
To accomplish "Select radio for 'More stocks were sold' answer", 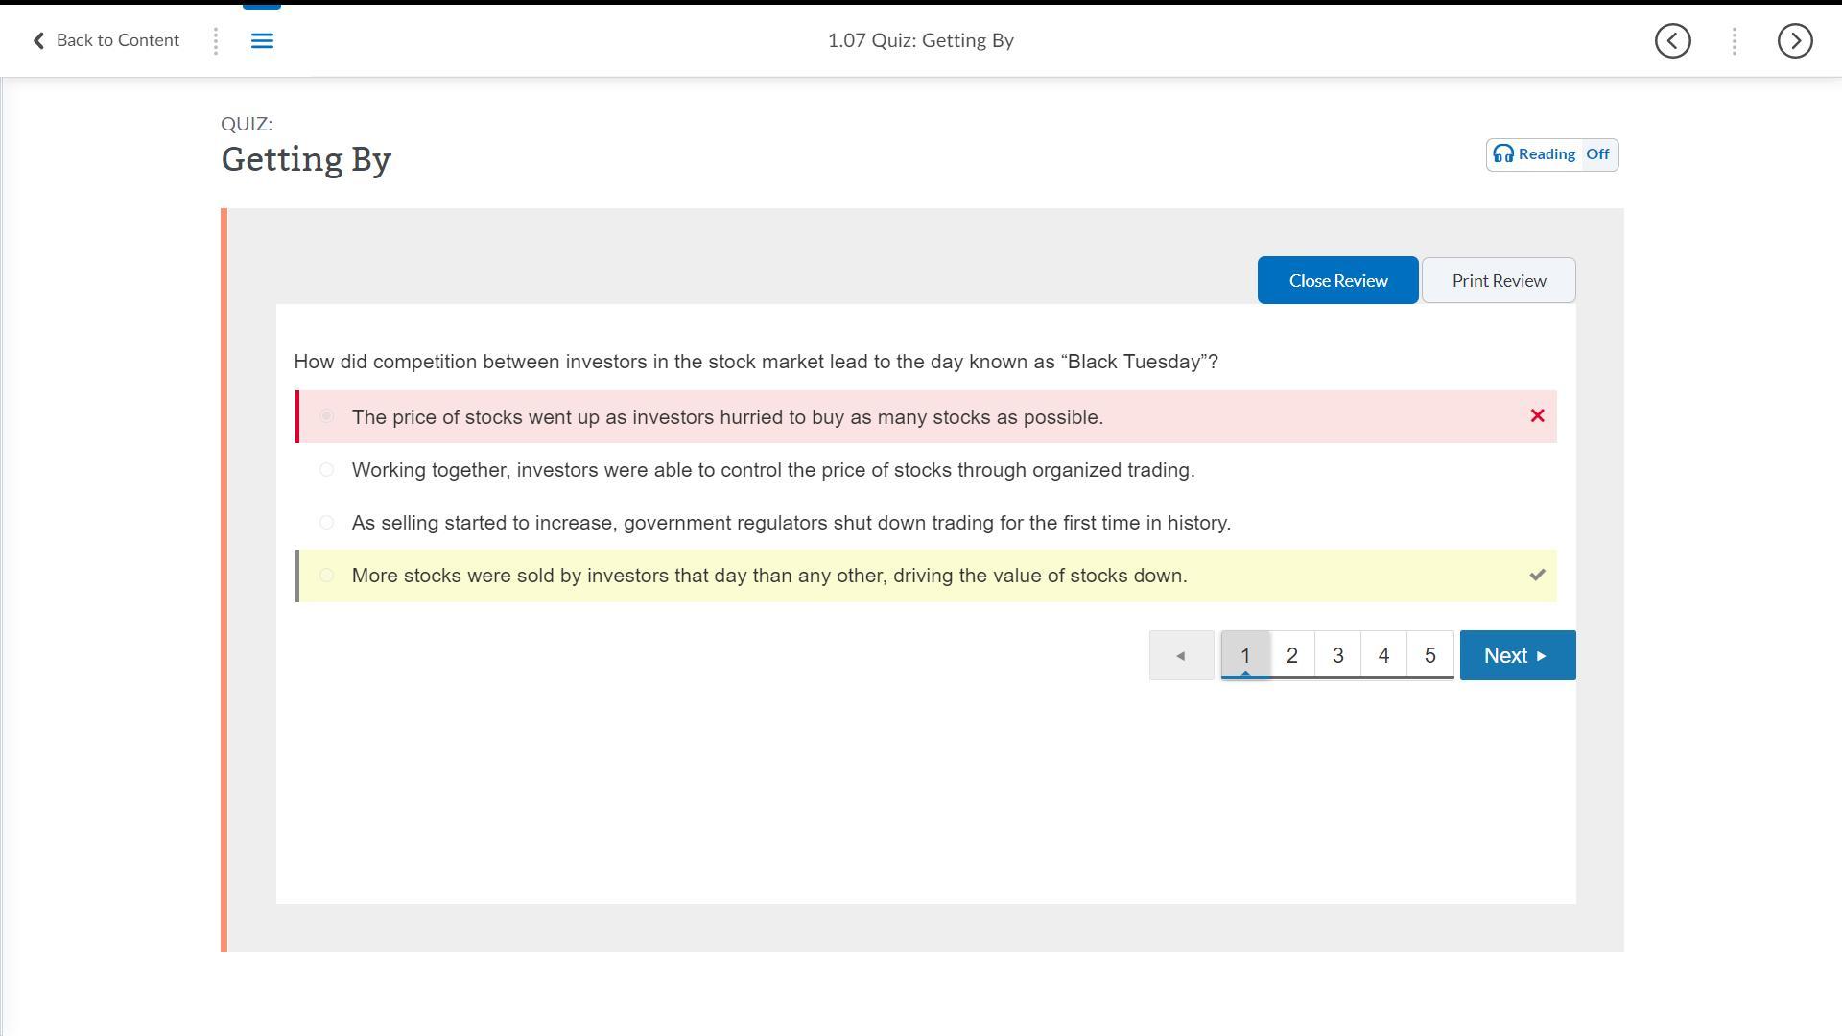I will (326, 576).
